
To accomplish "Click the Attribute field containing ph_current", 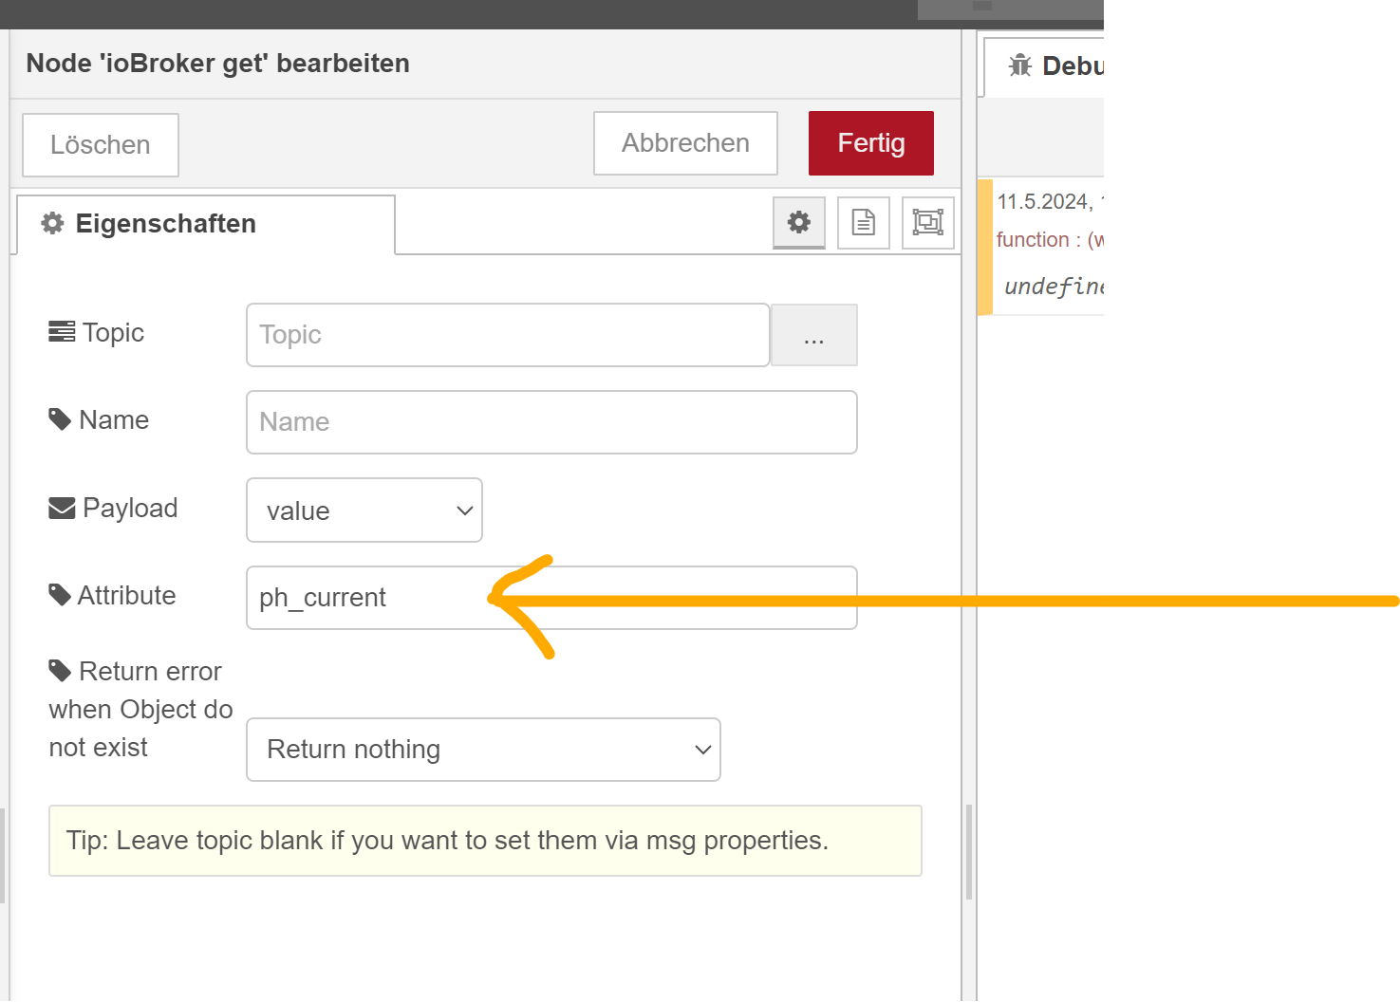I will [552, 598].
